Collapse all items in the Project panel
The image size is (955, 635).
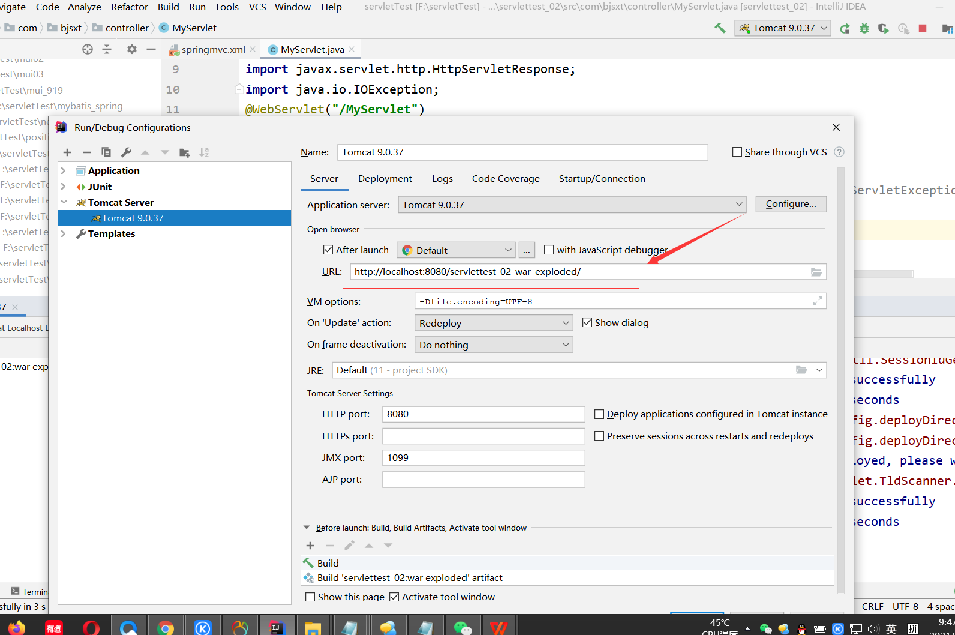point(107,49)
